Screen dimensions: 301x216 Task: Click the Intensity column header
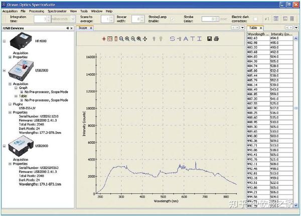[x=281, y=34]
